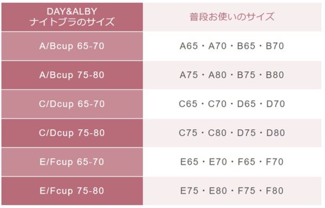Select the C/Dcup 65-70 size cell
This screenshot has width=325, height=208.
pyautogui.click(x=72, y=104)
